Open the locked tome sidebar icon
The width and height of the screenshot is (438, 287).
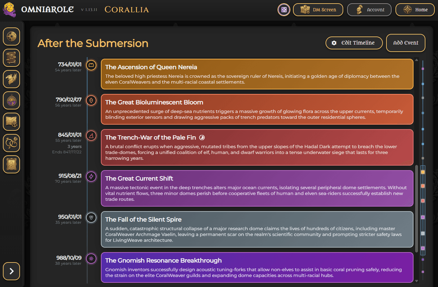[x=12, y=58]
